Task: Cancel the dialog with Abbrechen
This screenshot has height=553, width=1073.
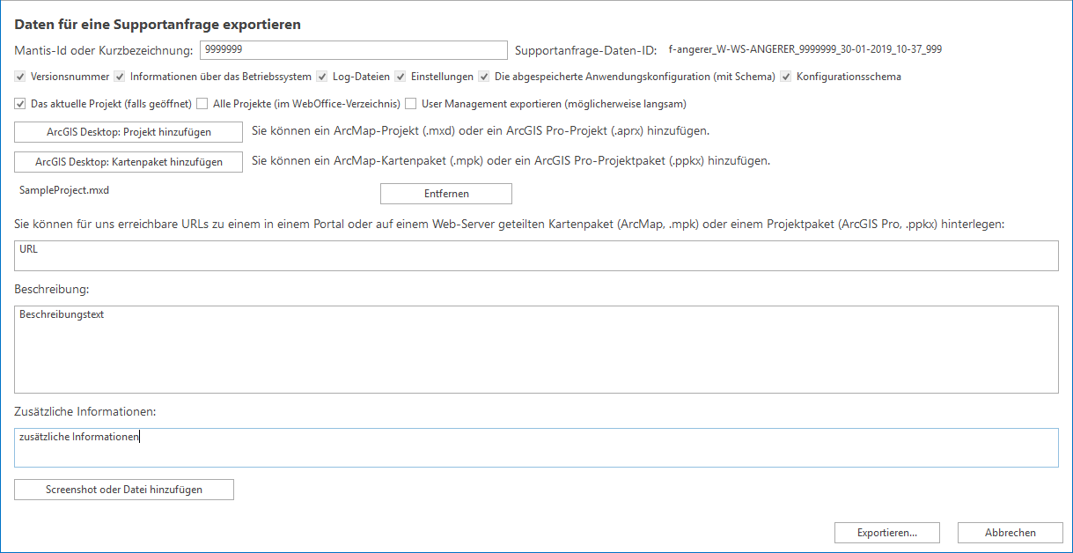Action: [x=1010, y=533]
